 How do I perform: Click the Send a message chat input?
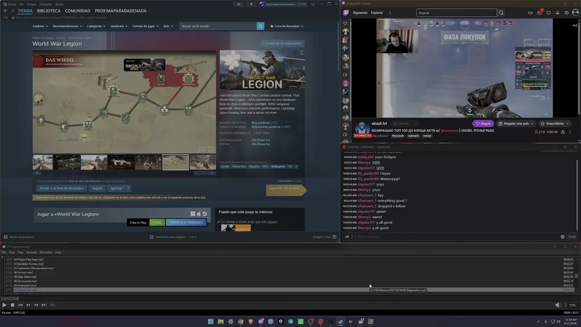click(x=456, y=237)
